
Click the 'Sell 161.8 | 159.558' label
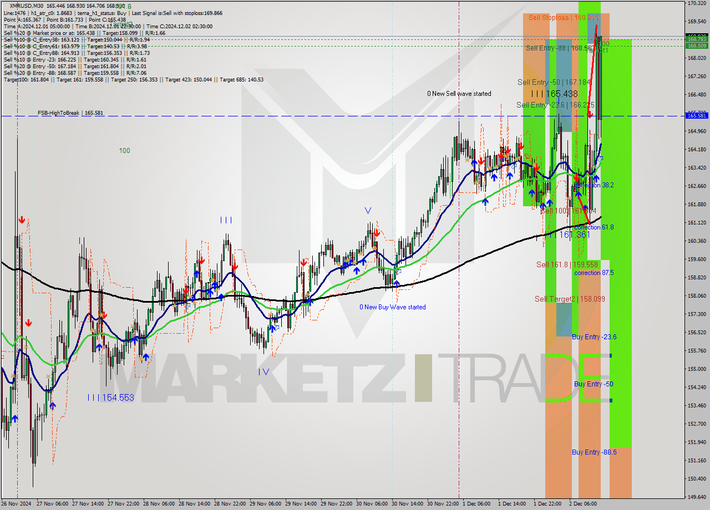coord(567,265)
